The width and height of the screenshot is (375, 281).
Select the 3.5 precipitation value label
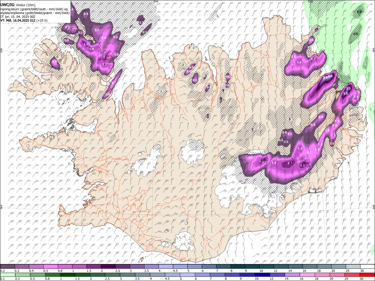click(x=345, y=94)
